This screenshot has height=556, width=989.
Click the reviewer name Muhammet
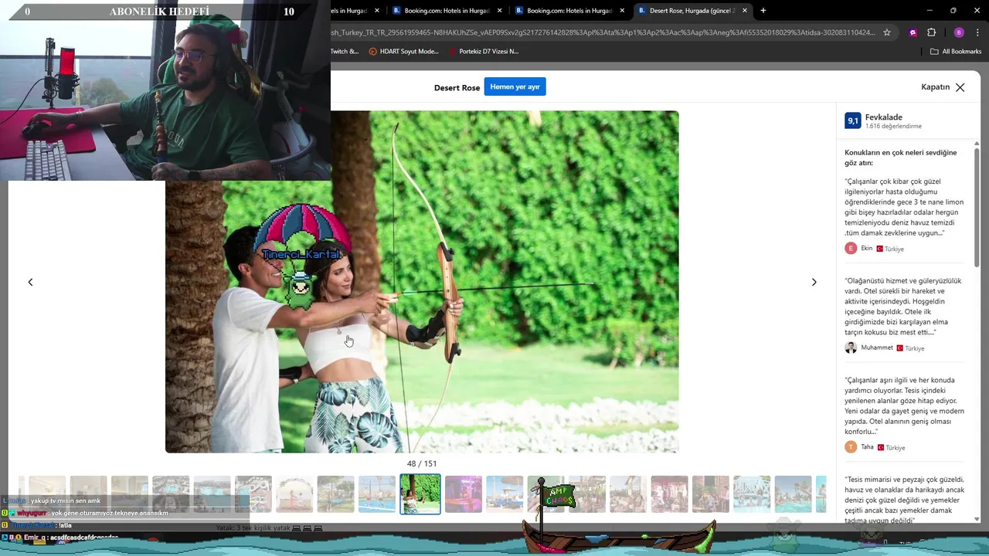pos(877,347)
